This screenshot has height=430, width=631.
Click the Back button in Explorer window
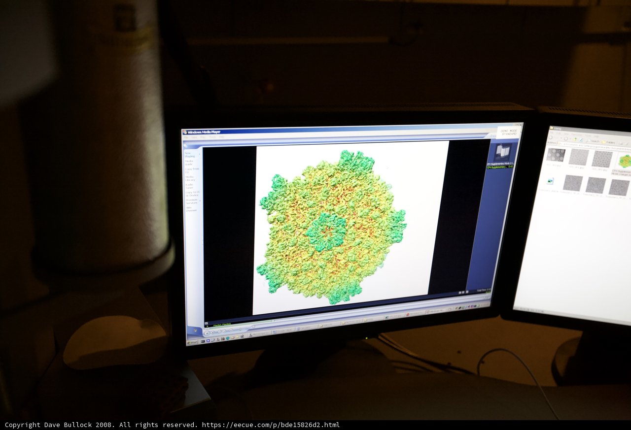[551, 137]
